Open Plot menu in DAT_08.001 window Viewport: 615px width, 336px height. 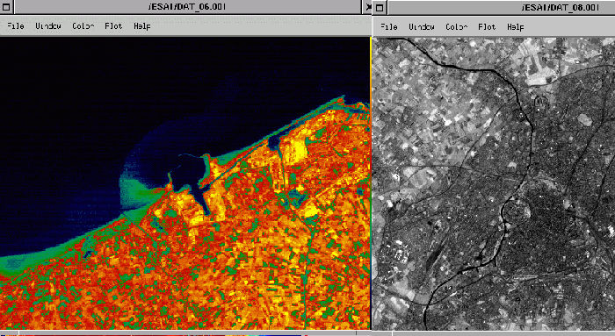pyautogui.click(x=487, y=27)
